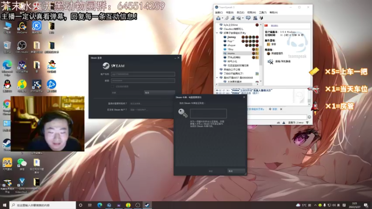The image size is (372, 209).
Task: Open Task View in Windows taskbar
Action: coord(90,205)
